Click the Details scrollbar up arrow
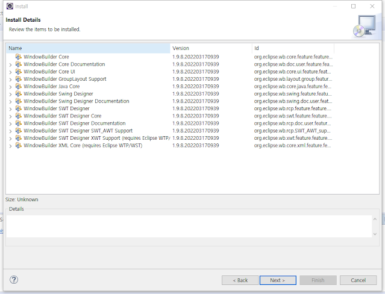Image resolution: width=385 pixels, height=294 pixels. (375, 219)
